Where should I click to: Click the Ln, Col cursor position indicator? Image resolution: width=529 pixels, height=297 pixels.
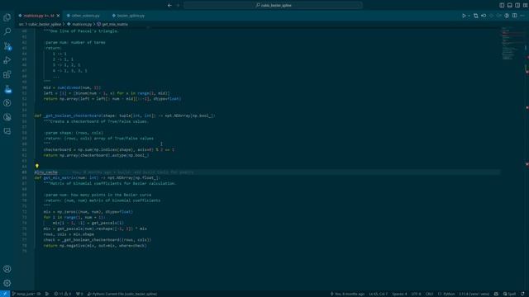click(378, 294)
